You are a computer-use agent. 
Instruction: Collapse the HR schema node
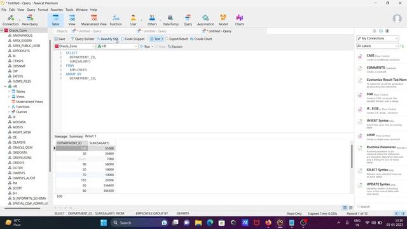(5, 87)
